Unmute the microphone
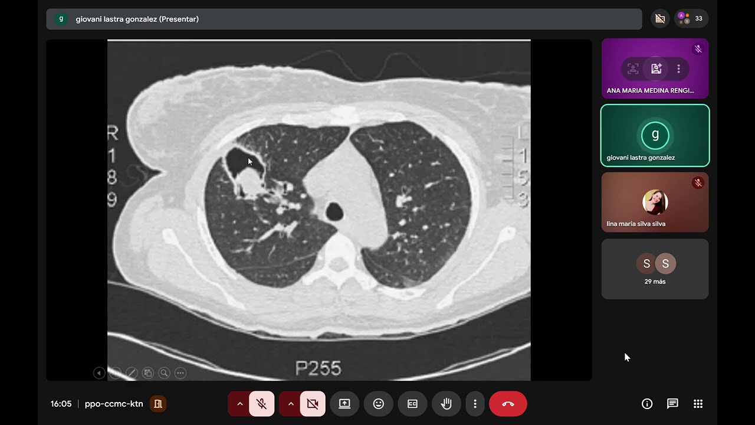 coord(261,404)
